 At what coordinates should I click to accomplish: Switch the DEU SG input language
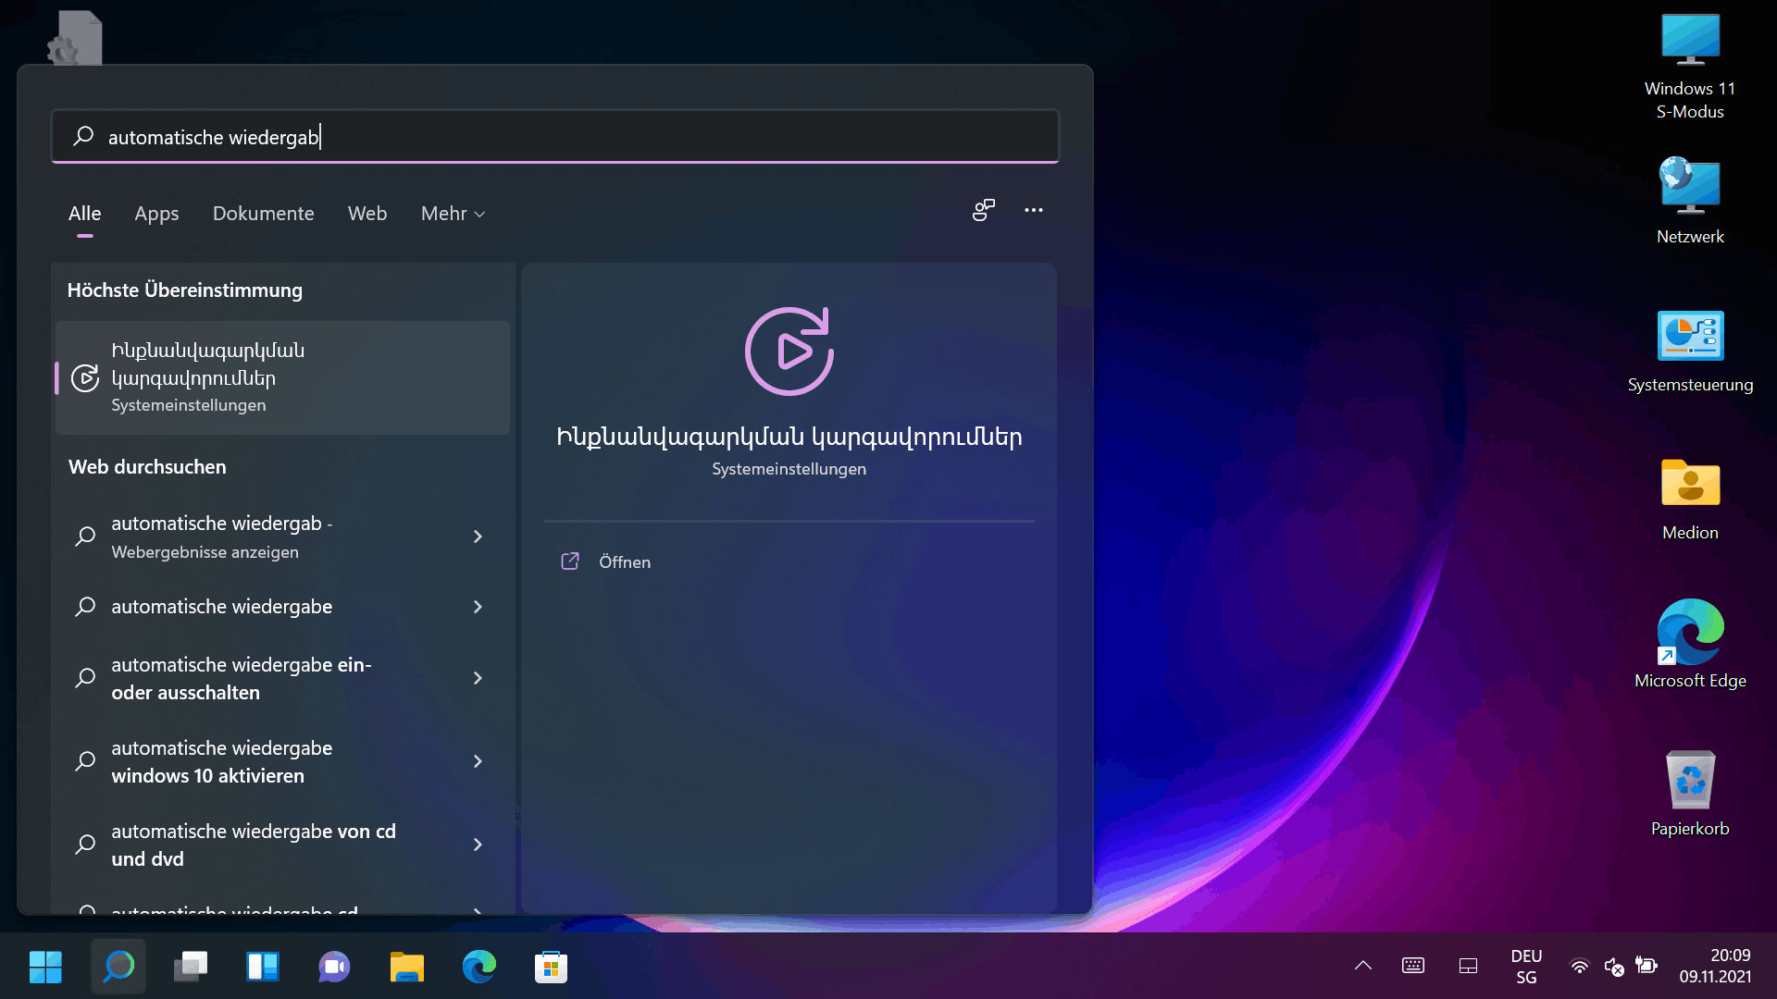point(1526,967)
